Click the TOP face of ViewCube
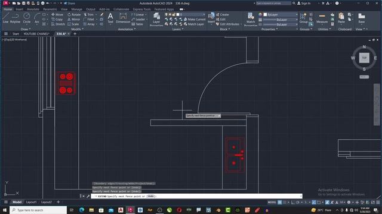 click(364, 58)
